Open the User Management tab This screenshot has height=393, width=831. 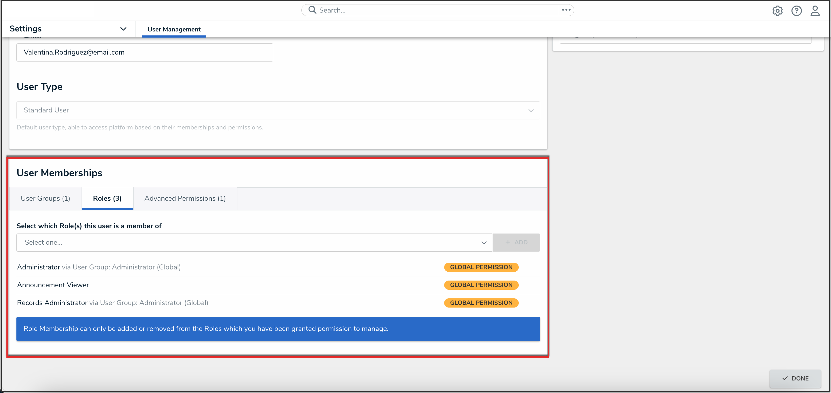pyautogui.click(x=174, y=29)
